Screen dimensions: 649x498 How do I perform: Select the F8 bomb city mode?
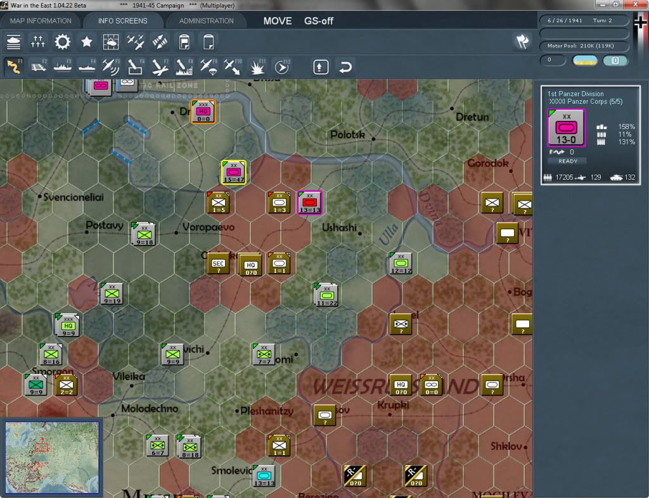pyautogui.click(x=184, y=66)
